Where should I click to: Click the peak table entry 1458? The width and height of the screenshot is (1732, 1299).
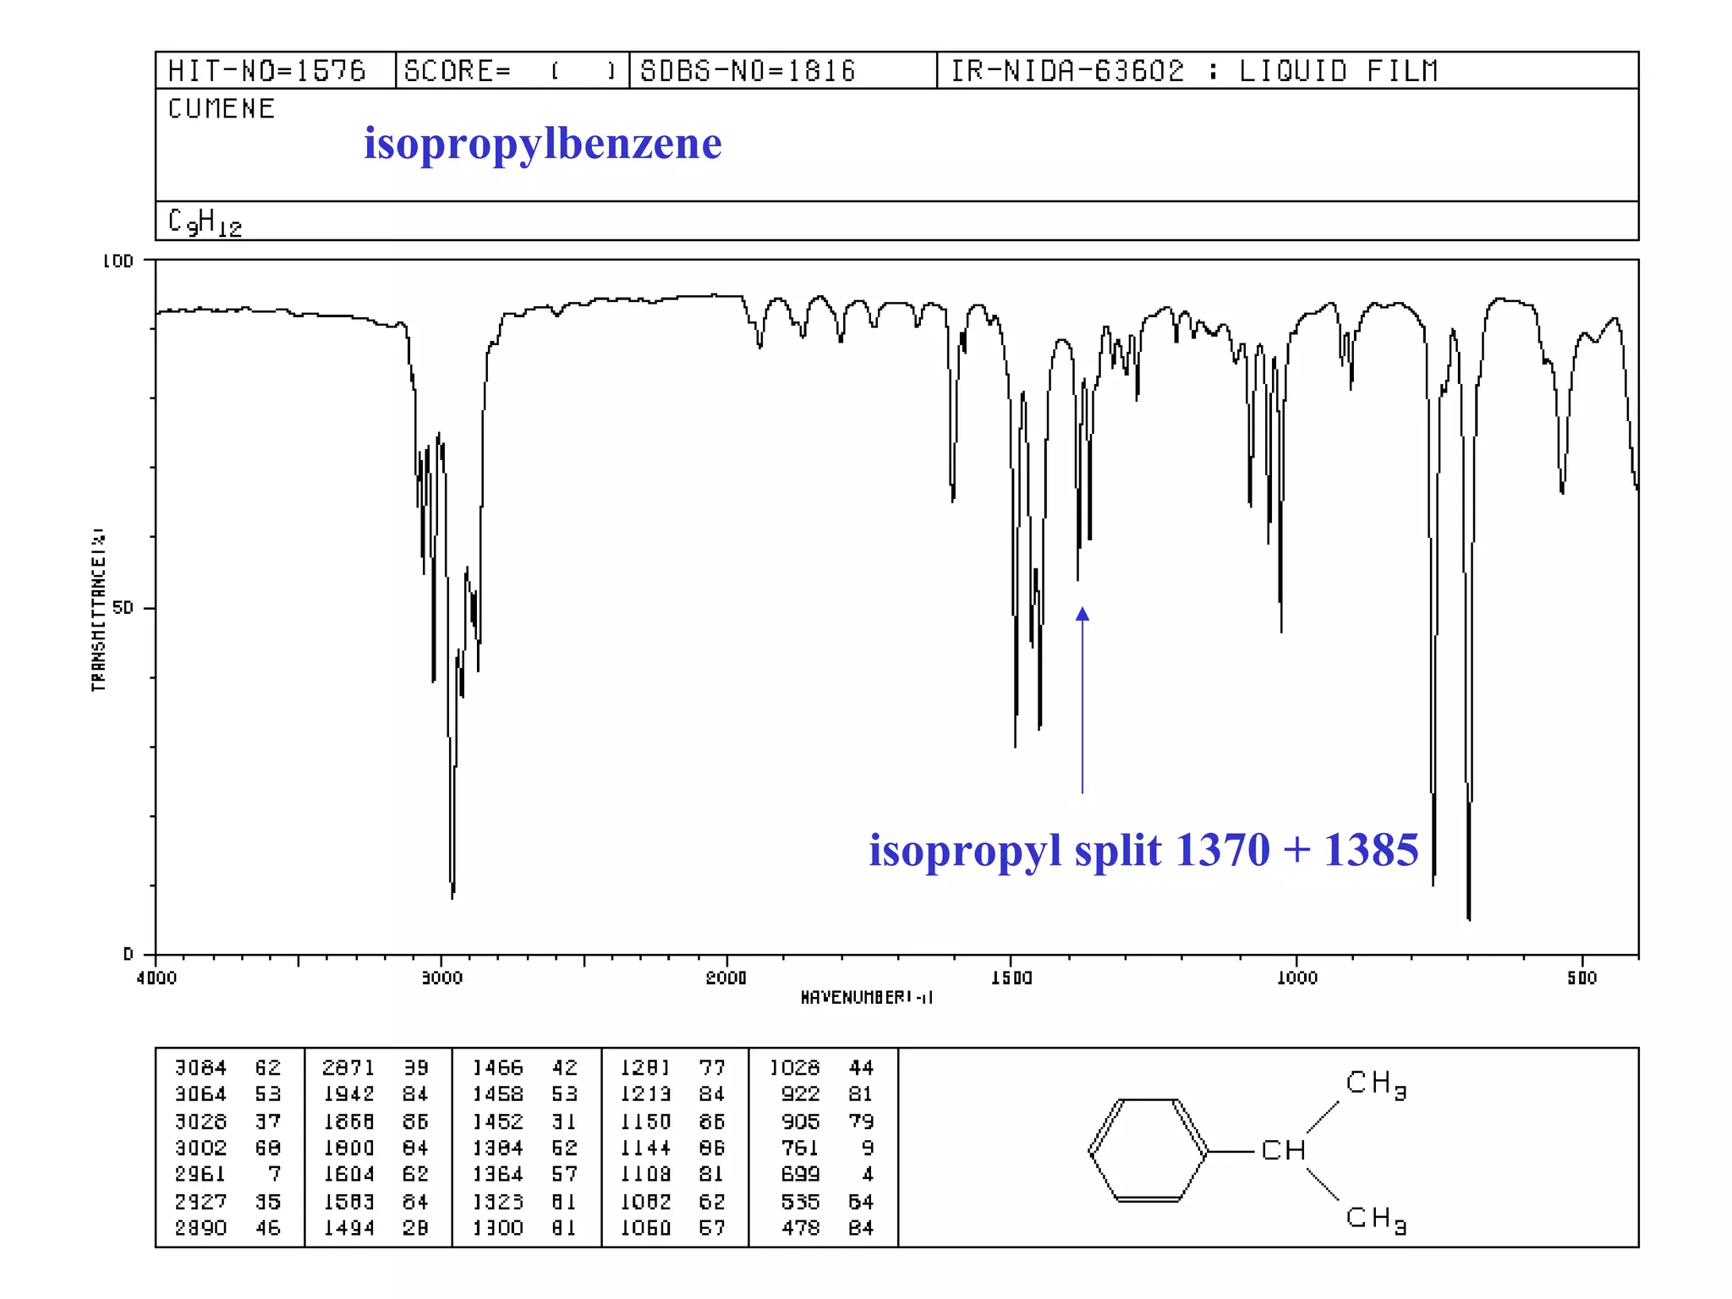497,1094
